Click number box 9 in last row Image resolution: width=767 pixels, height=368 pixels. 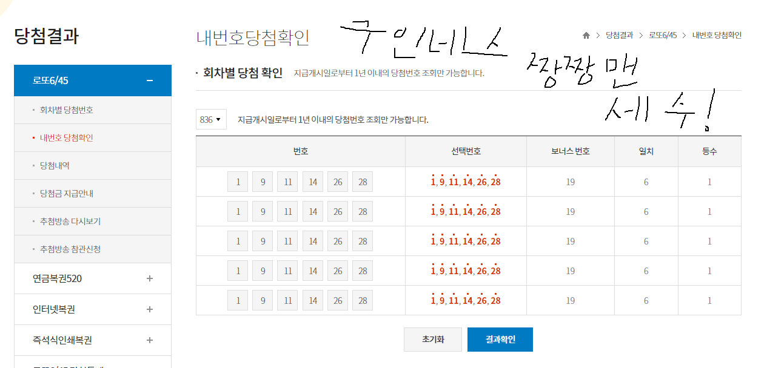tap(263, 300)
